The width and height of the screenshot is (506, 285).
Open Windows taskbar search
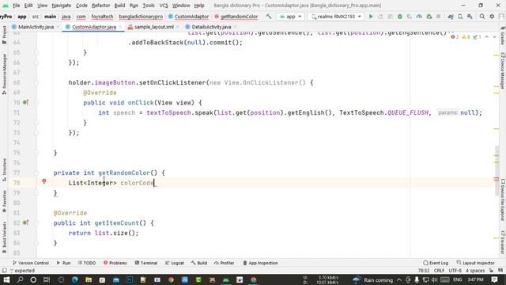point(20,279)
